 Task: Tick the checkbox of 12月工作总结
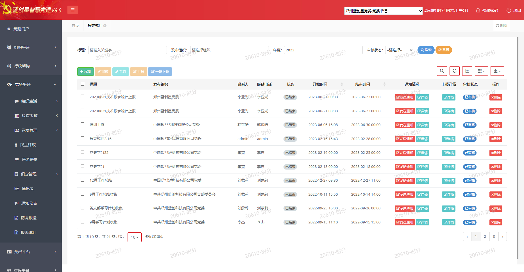pos(82,180)
